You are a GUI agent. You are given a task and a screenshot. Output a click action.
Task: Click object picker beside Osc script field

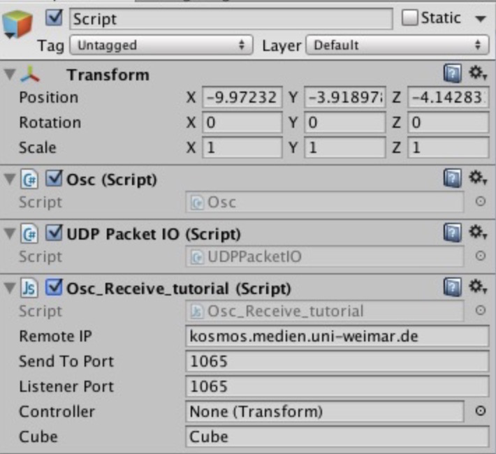[480, 202]
